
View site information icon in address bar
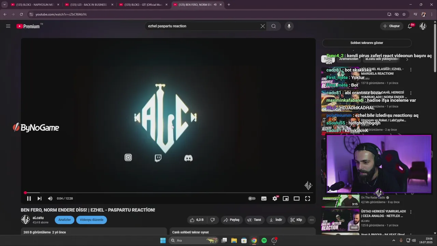point(31,14)
